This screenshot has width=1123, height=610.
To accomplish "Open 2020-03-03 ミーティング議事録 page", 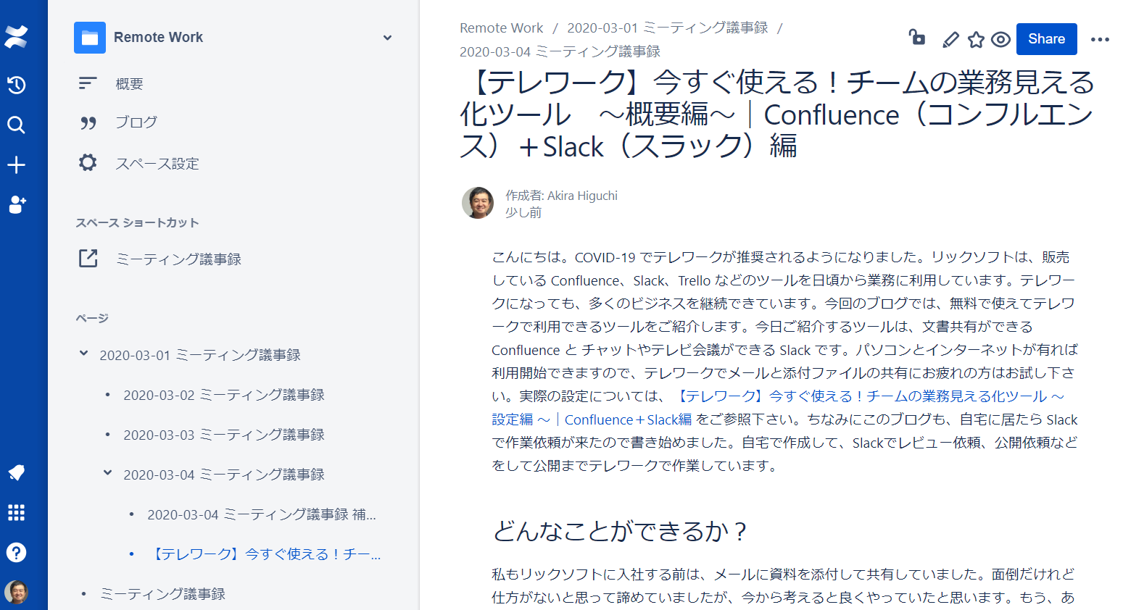I will (224, 435).
